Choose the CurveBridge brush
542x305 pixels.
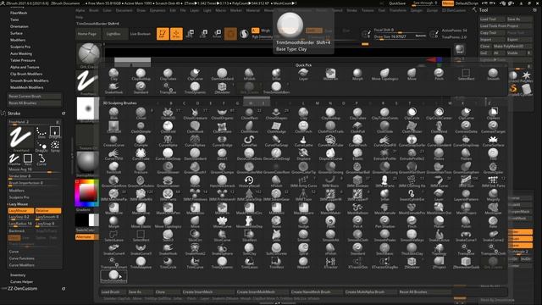coord(222,141)
